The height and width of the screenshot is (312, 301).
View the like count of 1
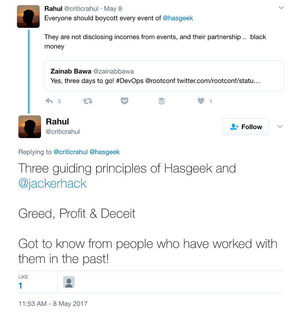pos(20,286)
